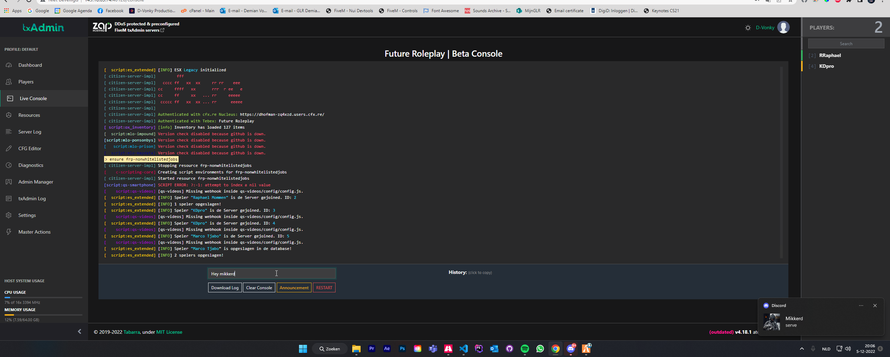The height and width of the screenshot is (357, 890).
Task: Click the Download Log button
Action: point(225,288)
